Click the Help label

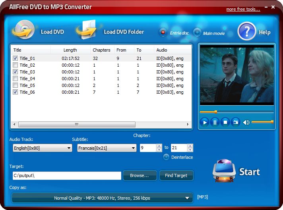[x=265, y=32]
